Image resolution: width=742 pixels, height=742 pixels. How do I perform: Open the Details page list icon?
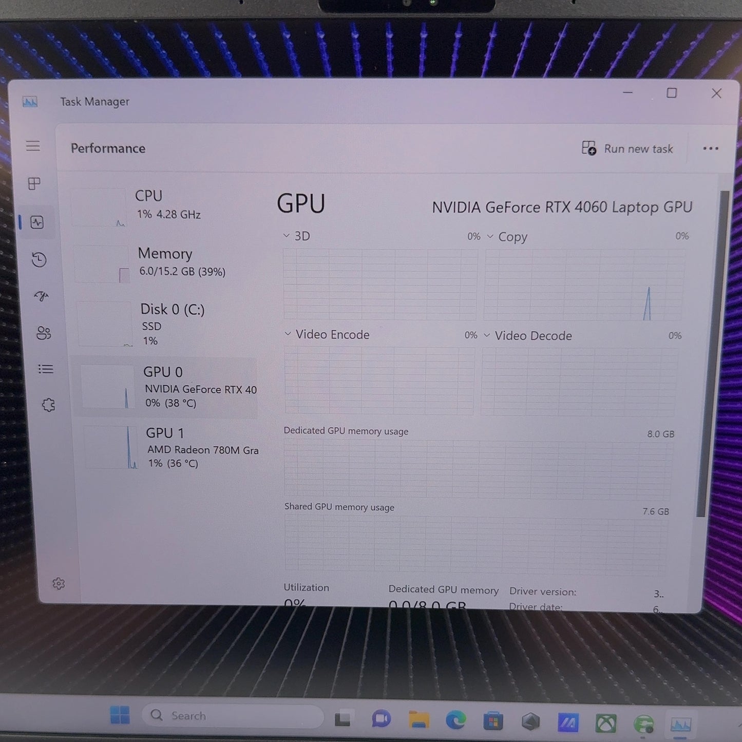[46, 369]
